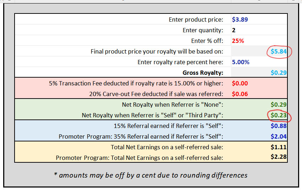
Task: Click the 15% referral earned value $0.88
Action: [279, 126]
